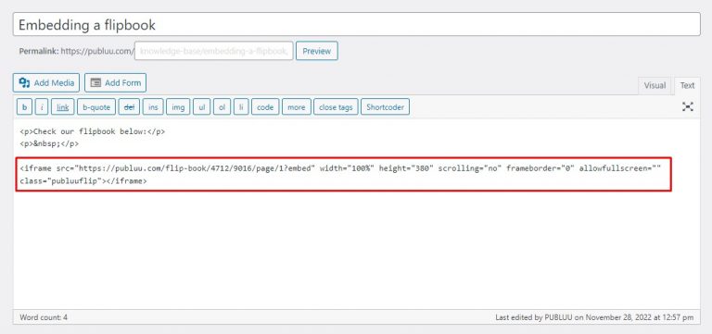Insert ul unordered list tag
Image resolution: width=712 pixels, height=334 pixels.
201,107
